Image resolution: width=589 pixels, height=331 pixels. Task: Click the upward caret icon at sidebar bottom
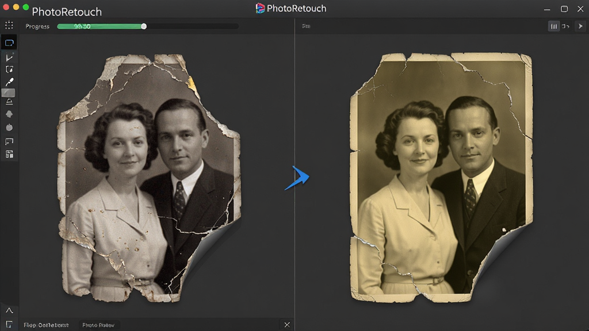(x=9, y=310)
